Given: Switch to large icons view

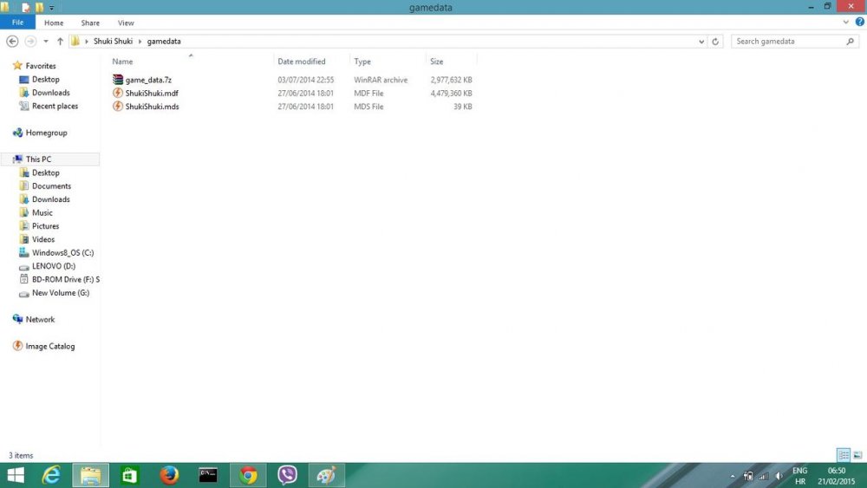Looking at the screenshot, I should [857, 455].
